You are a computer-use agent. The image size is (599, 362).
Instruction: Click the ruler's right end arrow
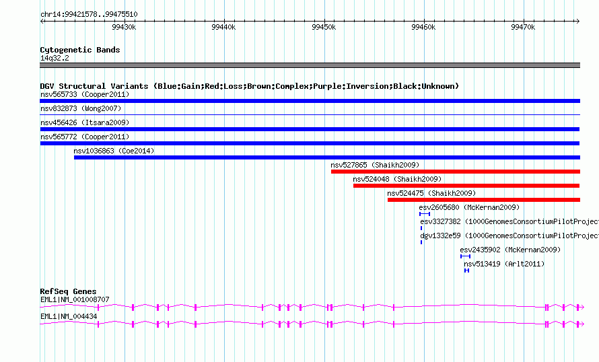pyautogui.click(x=577, y=22)
